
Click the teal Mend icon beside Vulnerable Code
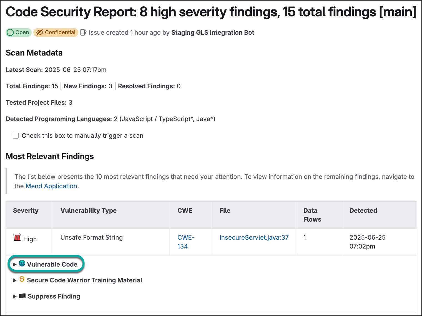[22, 264]
